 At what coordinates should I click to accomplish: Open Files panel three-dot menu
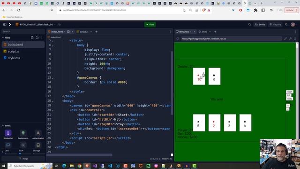click(x=42, y=38)
